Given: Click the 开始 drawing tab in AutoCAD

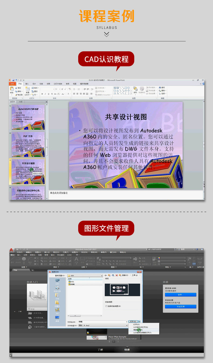Looking at the screenshot, I should click(x=15, y=270).
